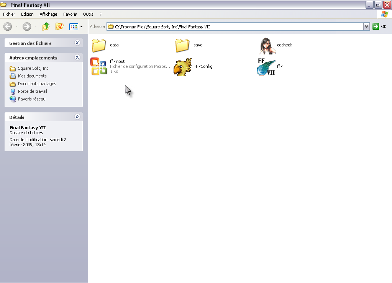The image size is (392, 283).
Task: Select the 'save' folder name
Action: click(x=198, y=45)
